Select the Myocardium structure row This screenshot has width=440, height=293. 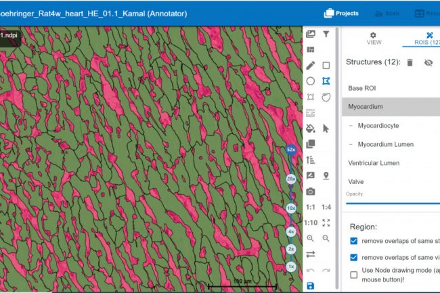pos(391,106)
